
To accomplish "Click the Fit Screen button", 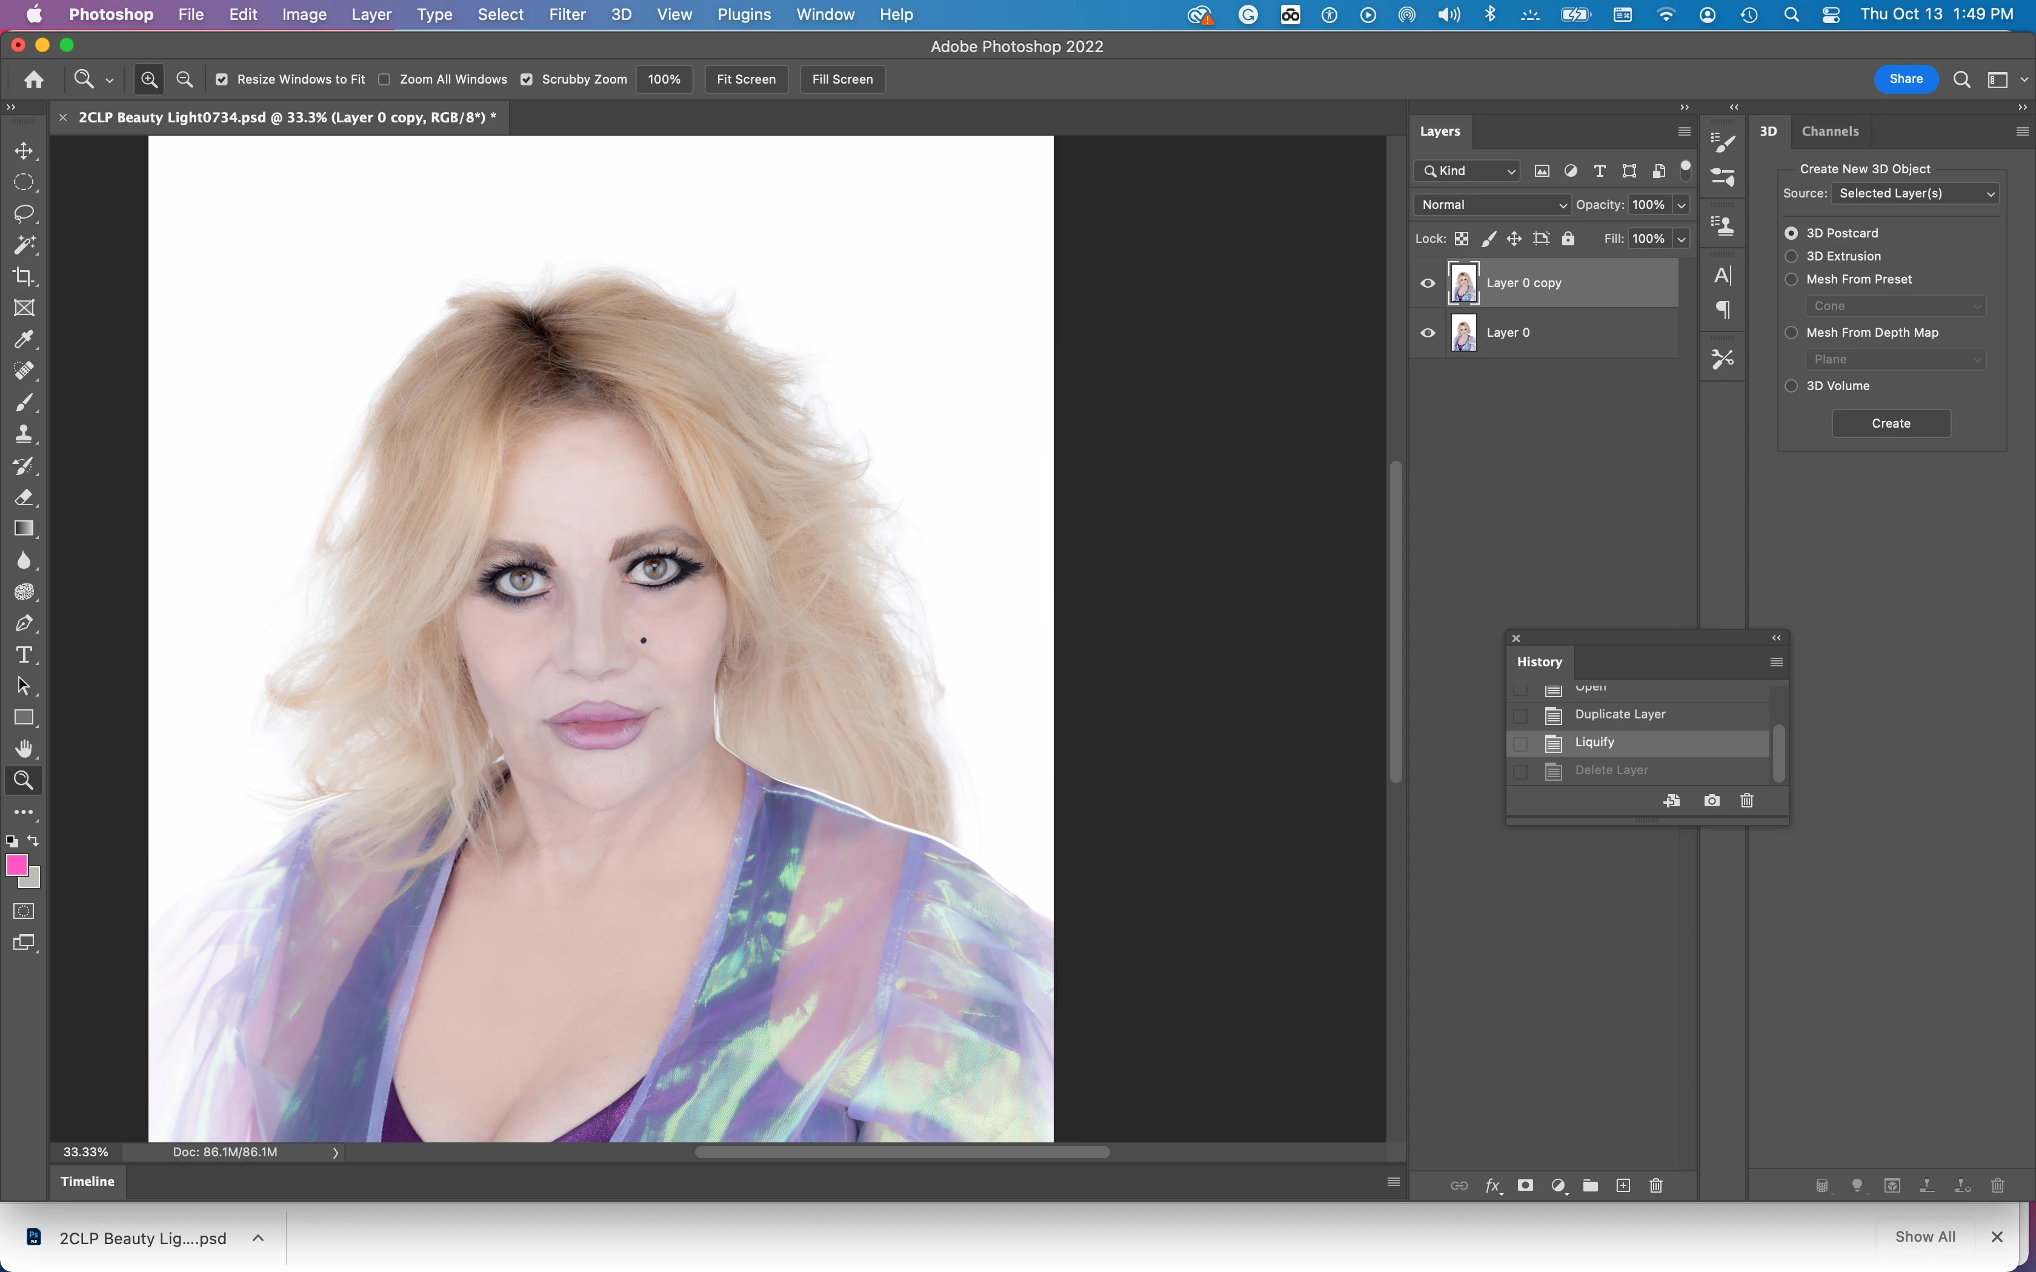I will (745, 79).
